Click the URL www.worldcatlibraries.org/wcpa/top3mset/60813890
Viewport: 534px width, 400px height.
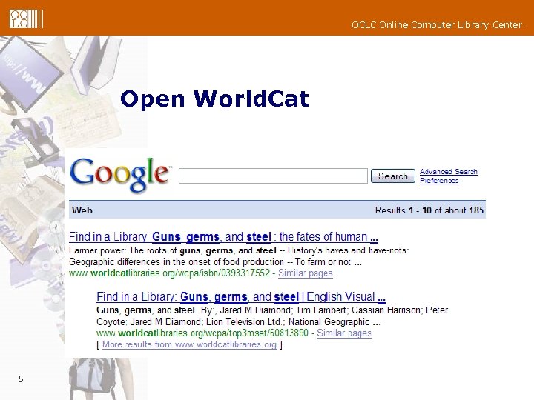click(x=202, y=333)
